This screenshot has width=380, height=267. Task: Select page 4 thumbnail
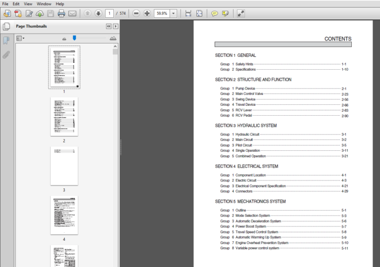pyautogui.click(x=64, y=215)
